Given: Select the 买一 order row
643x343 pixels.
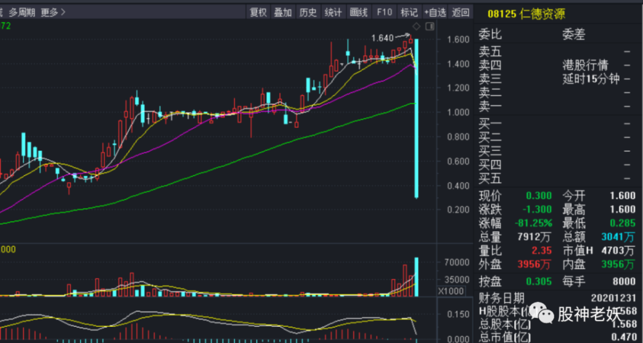Looking at the screenshot, I should pyautogui.click(x=556, y=124).
